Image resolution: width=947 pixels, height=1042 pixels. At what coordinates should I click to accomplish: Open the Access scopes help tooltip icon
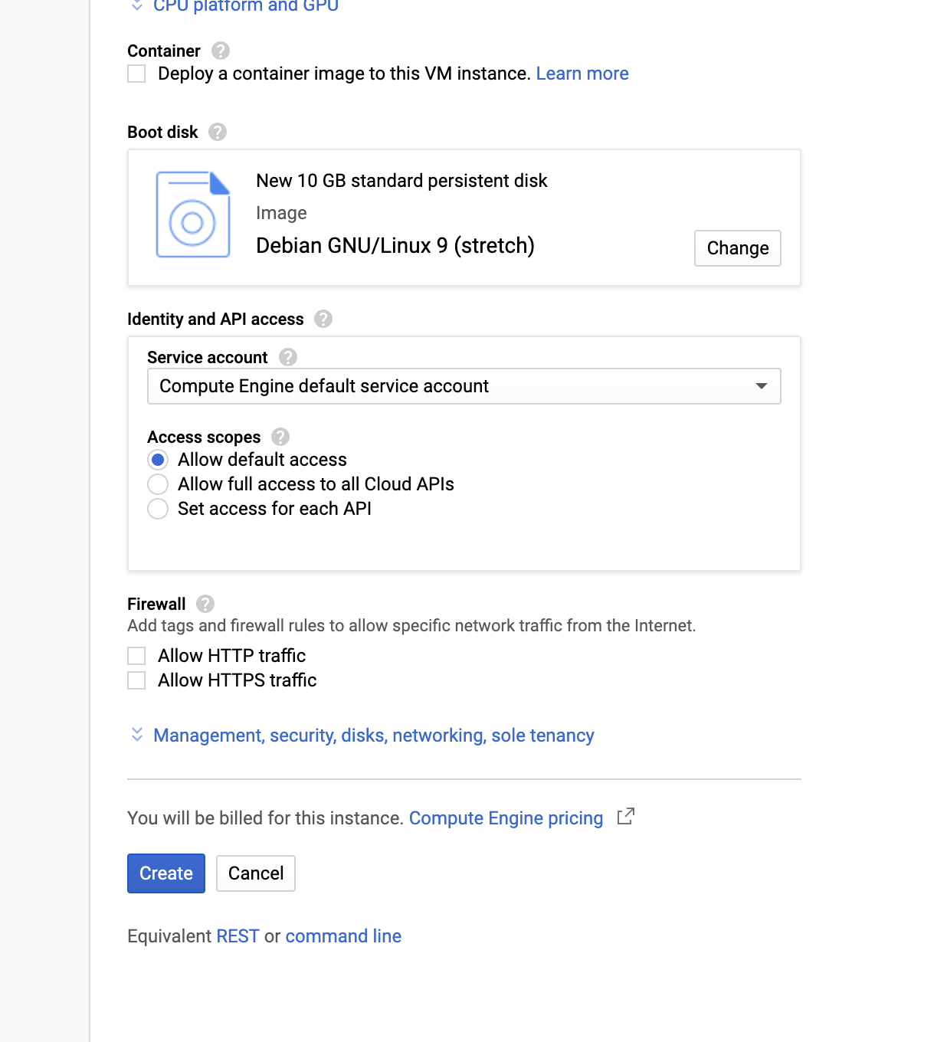pyautogui.click(x=280, y=437)
